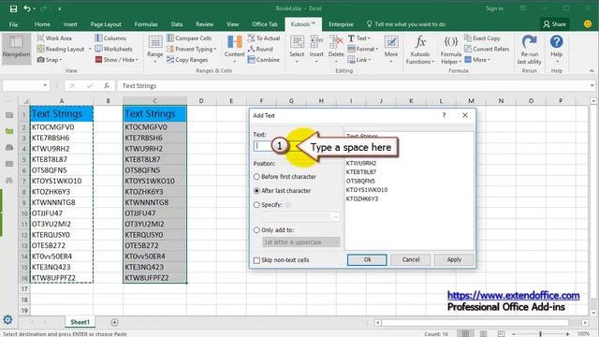Open Kutools Functions

pyautogui.click(x=420, y=50)
